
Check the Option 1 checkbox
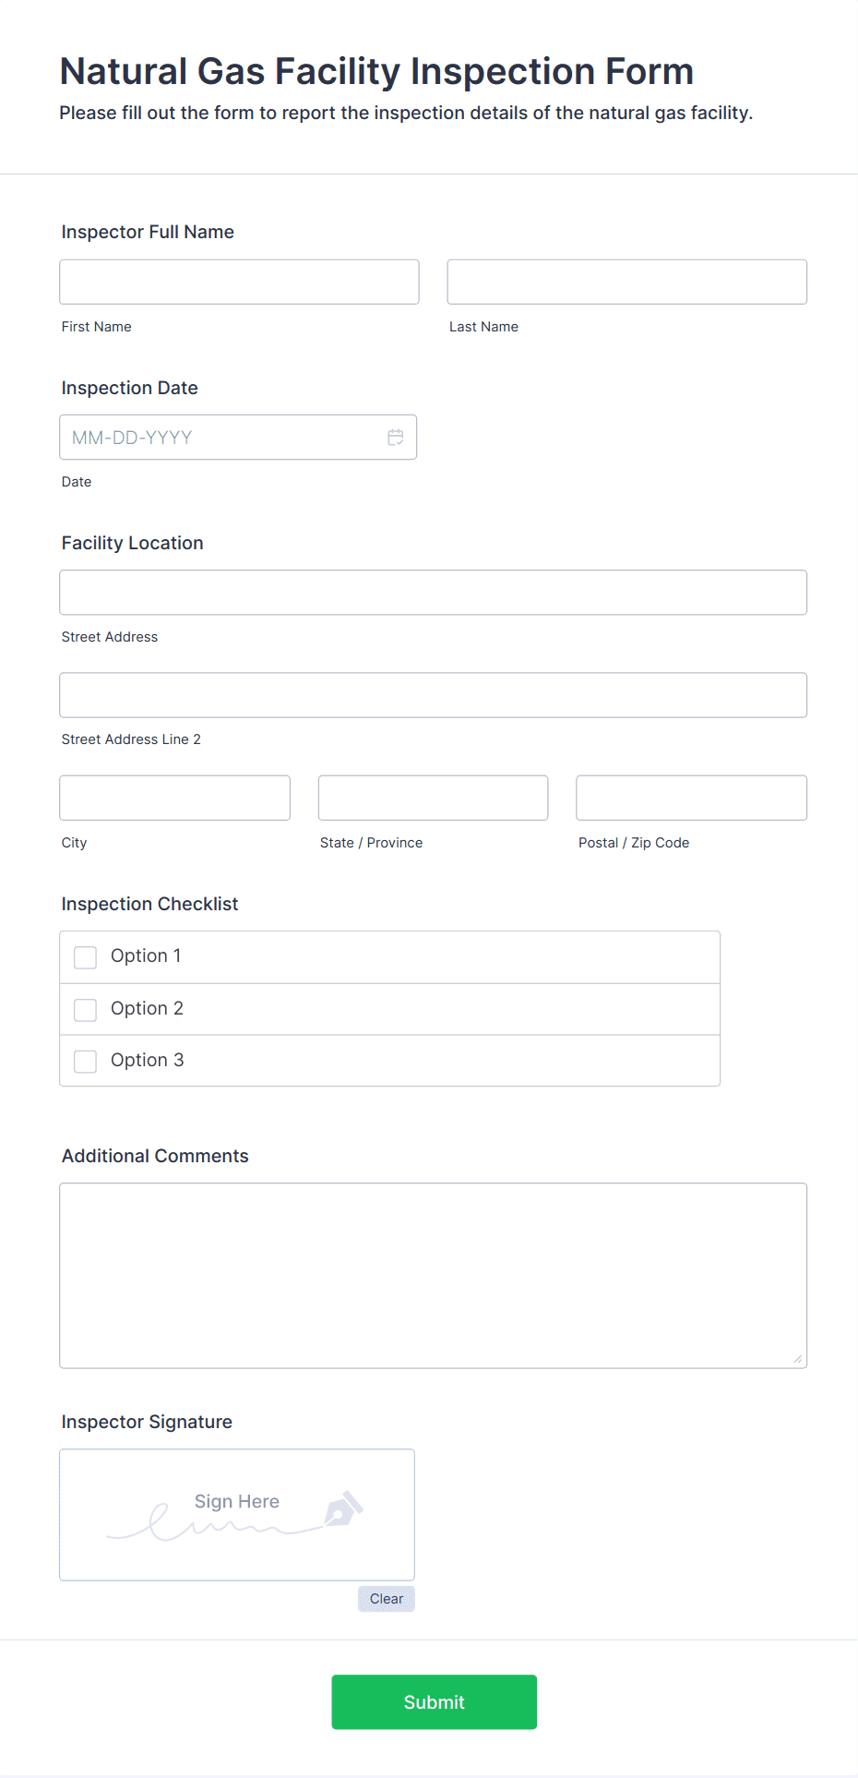point(85,957)
